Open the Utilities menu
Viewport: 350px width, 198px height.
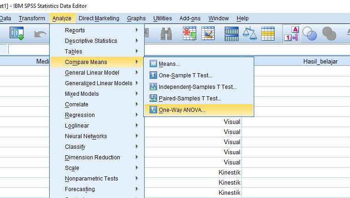(163, 18)
